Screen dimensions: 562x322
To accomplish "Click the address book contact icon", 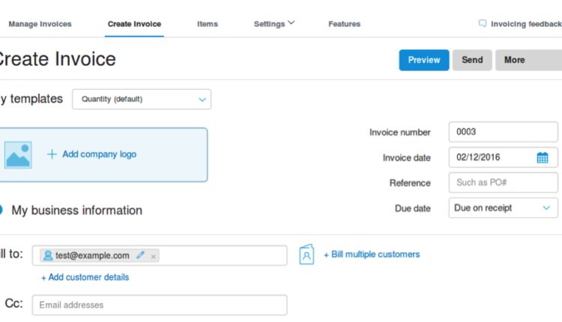I will point(306,255).
